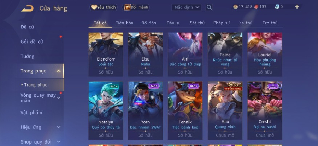
Task: Expand the Vòng quay may mắn section
Action: click(x=58, y=98)
